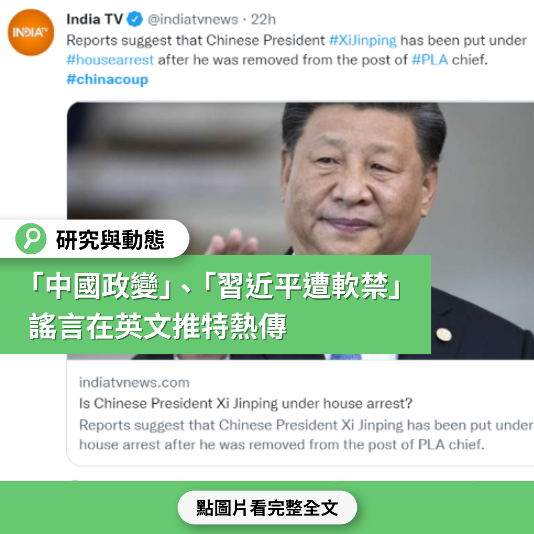Image resolution: width=534 pixels, height=534 pixels.
Task: Click the 22h timestamp
Action: click(x=263, y=20)
